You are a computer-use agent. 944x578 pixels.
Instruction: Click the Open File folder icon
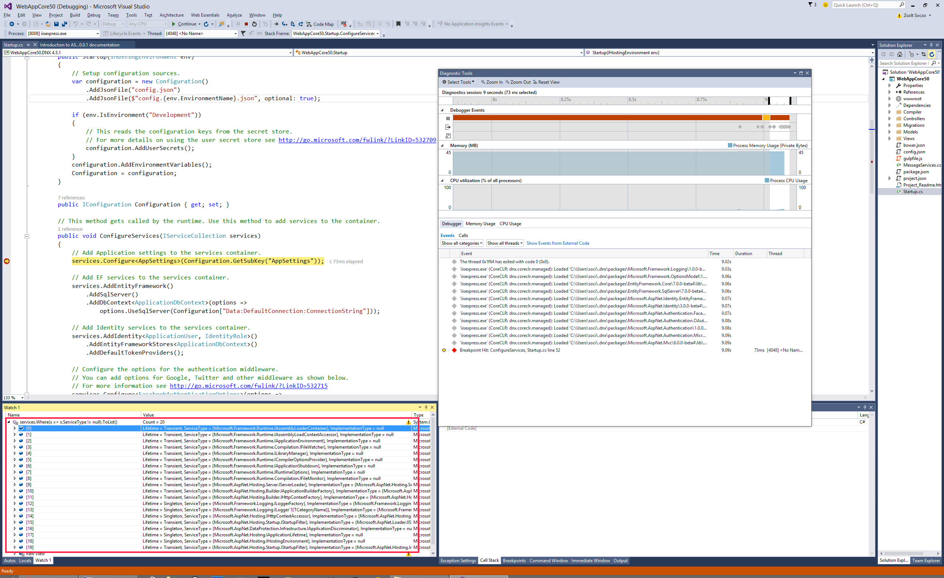pyautogui.click(x=48, y=24)
